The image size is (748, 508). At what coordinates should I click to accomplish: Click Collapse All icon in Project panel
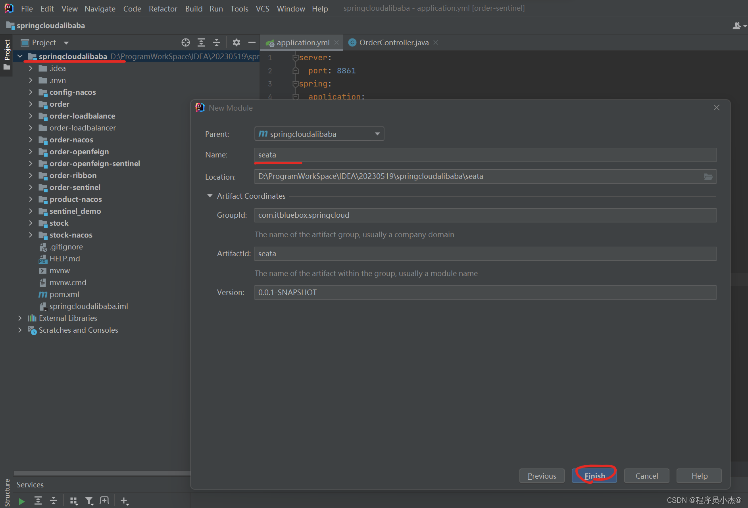coord(217,42)
